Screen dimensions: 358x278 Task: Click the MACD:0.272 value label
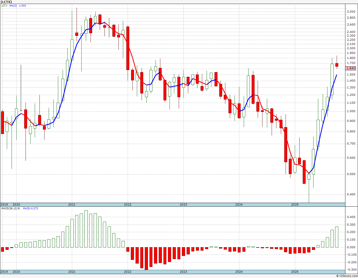point(30,208)
